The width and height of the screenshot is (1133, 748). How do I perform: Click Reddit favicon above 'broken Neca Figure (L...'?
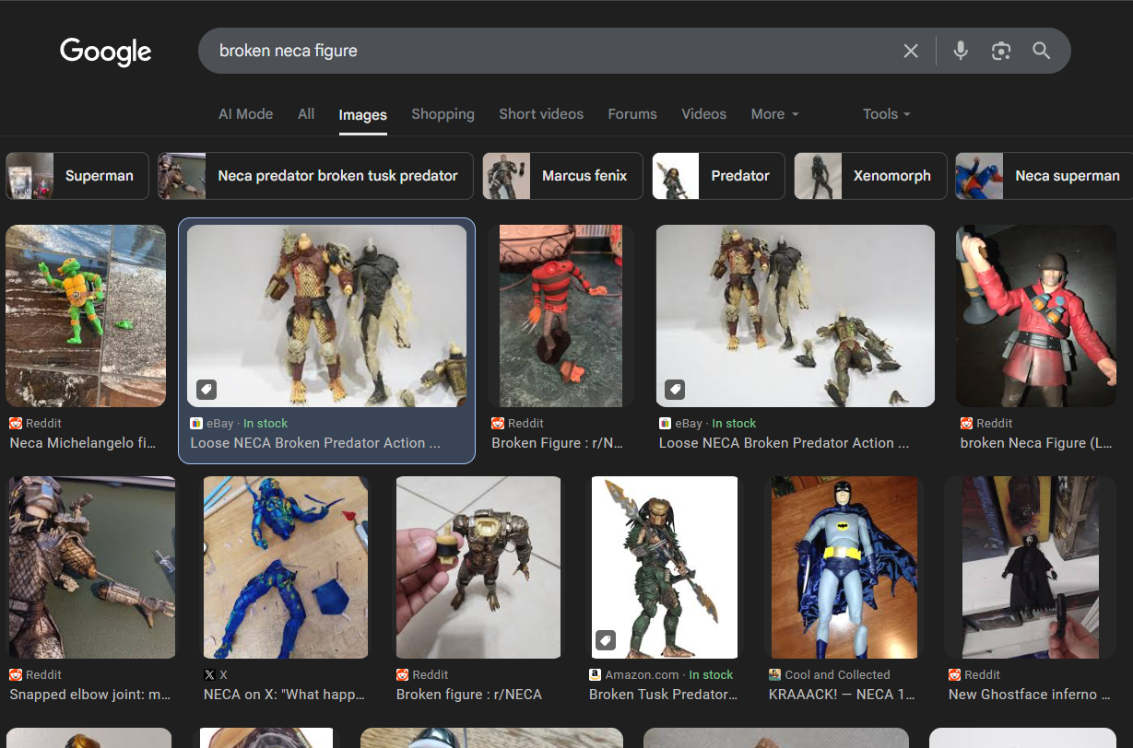tap(967, 424)
